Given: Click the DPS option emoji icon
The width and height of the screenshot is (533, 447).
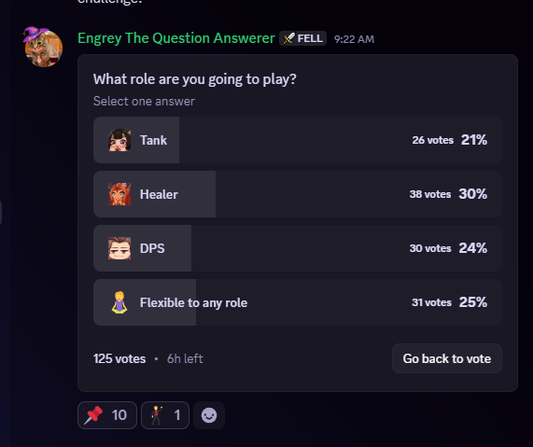Looking at the screenshot, I should (119, 248).
